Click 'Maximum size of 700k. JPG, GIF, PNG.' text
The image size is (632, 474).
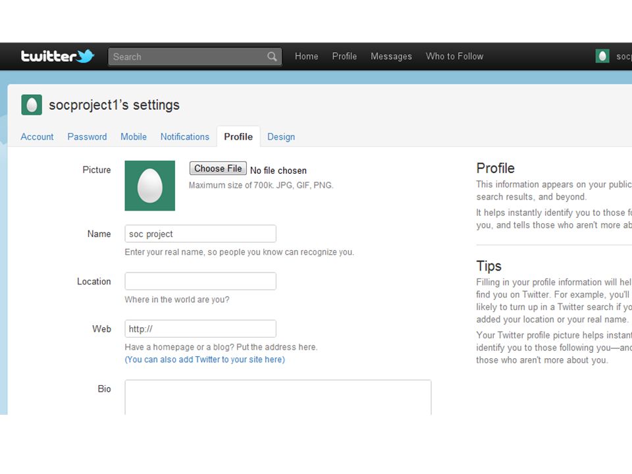(x=261, y=186)
